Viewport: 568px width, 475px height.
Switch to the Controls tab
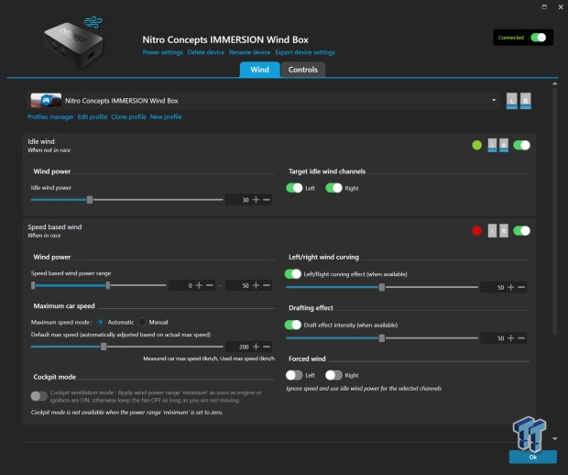[x=303, y=70]
